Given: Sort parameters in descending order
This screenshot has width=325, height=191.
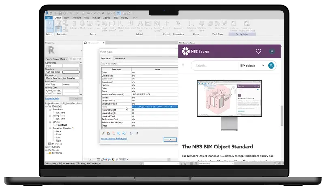Looking at the screenshot, I should [136, 133].
